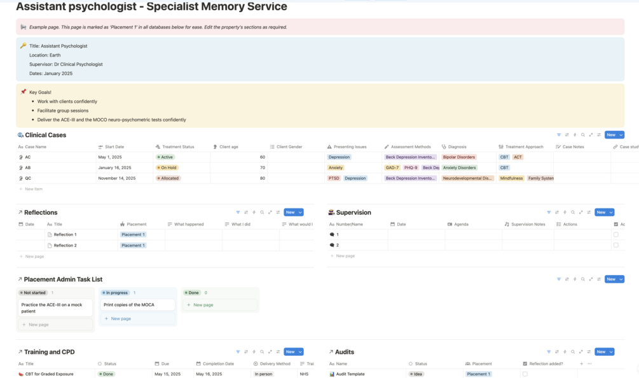This screenshot has width=639, height=378.
Task: Tick the checkbox for Supervision row 1
Action: (615, 234)
